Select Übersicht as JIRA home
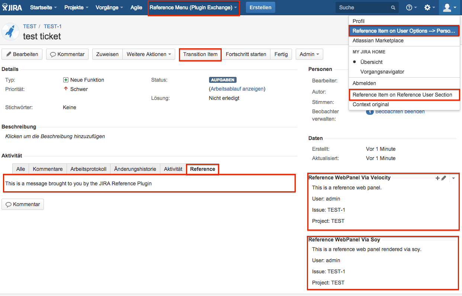 click(x=404, y=62)
